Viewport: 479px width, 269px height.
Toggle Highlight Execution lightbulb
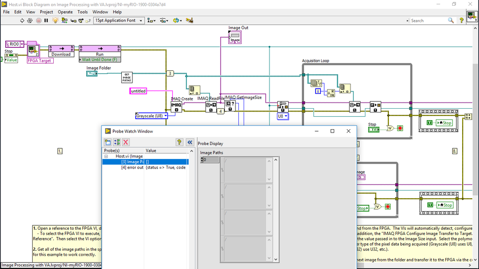pos(55,21)
